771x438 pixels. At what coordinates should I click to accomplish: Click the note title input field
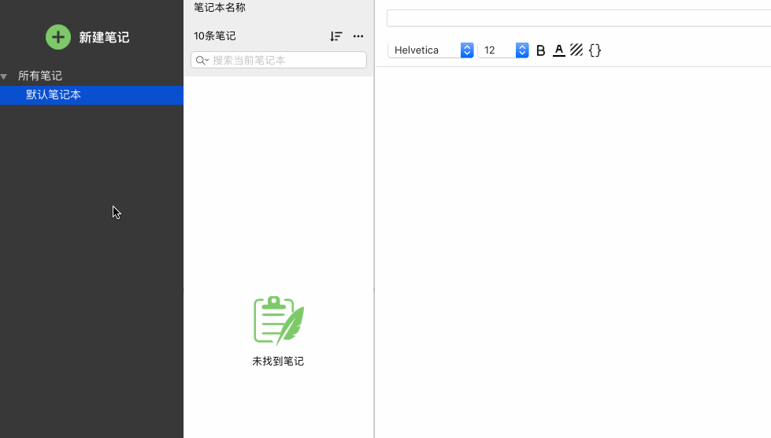tap(579, 18)
